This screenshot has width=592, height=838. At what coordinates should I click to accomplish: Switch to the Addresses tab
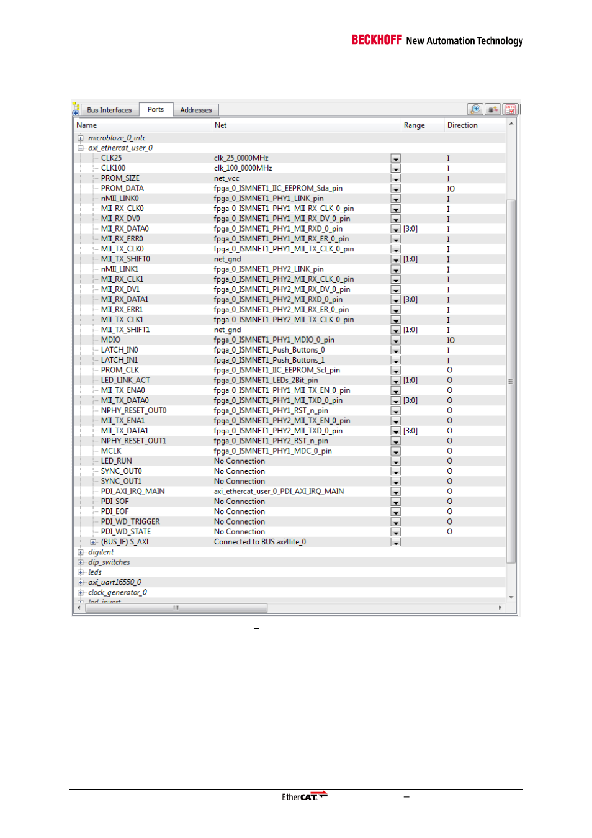click(195, 110)
